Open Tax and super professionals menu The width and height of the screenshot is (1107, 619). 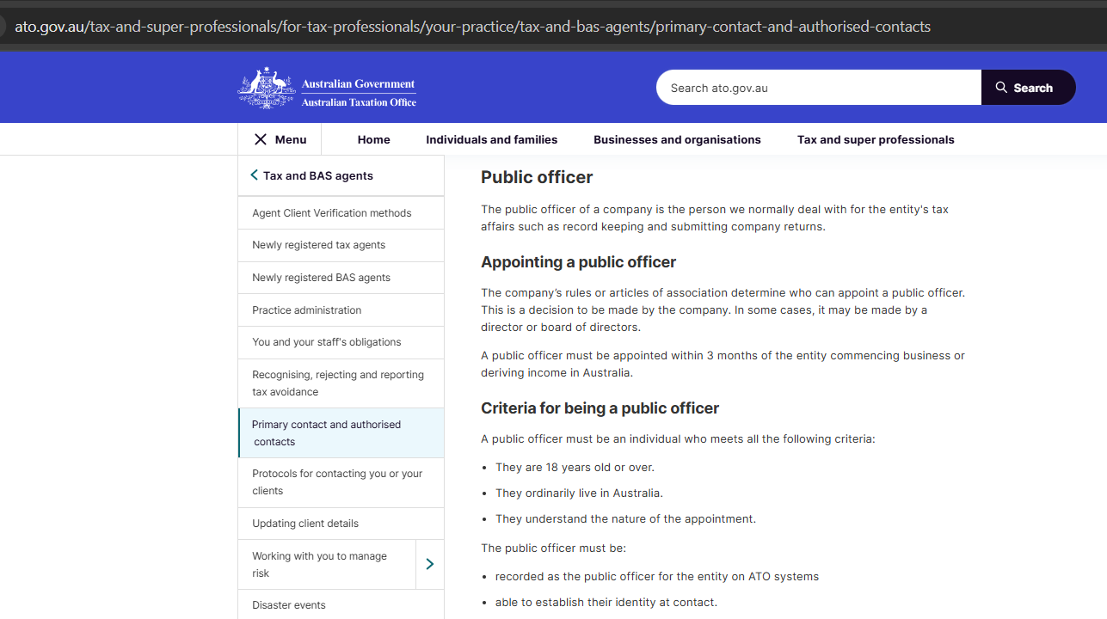(x=876, y=139)
